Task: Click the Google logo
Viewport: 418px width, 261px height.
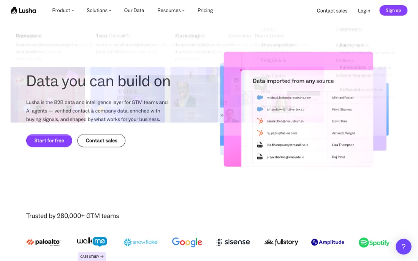Action: [187, 242]
